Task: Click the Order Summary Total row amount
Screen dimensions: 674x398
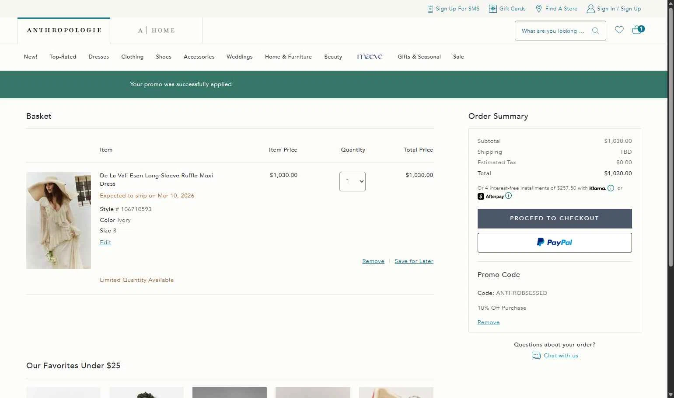Action: click(618, 173)
